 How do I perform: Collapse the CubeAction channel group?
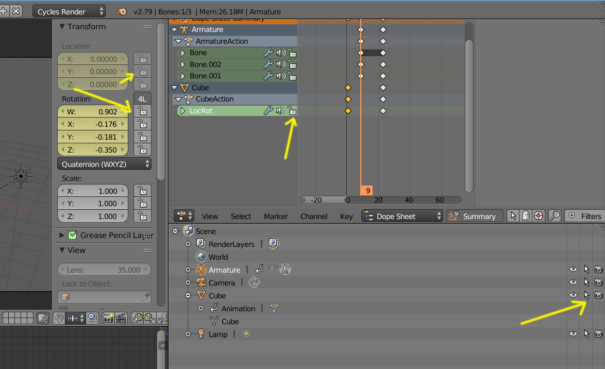[178, 99]
